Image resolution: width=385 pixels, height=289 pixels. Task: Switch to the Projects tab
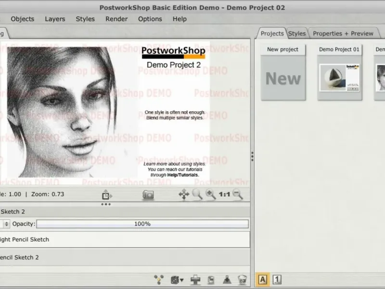click(272, 33)
